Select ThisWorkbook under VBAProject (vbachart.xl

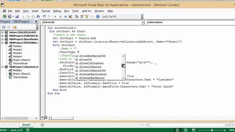click(x=20, y=77)
